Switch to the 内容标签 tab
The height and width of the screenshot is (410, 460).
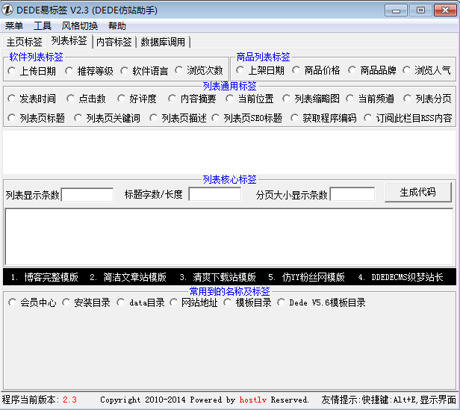114,42
